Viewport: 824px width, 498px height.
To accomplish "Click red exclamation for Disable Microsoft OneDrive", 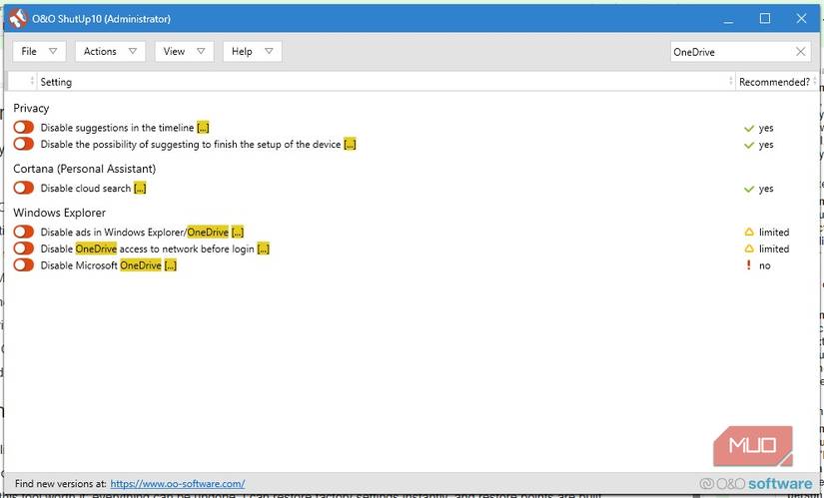I will coord(749,265).
